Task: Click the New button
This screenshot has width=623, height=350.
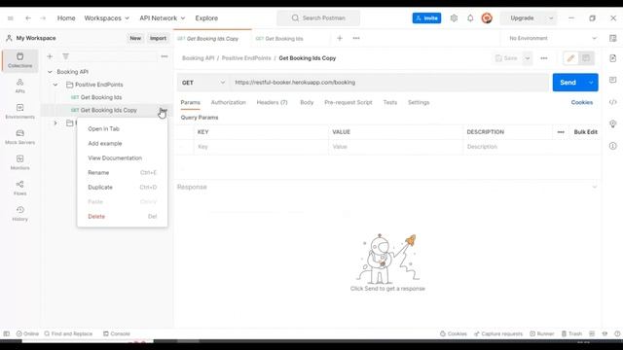Action: (x=135, y=38)
